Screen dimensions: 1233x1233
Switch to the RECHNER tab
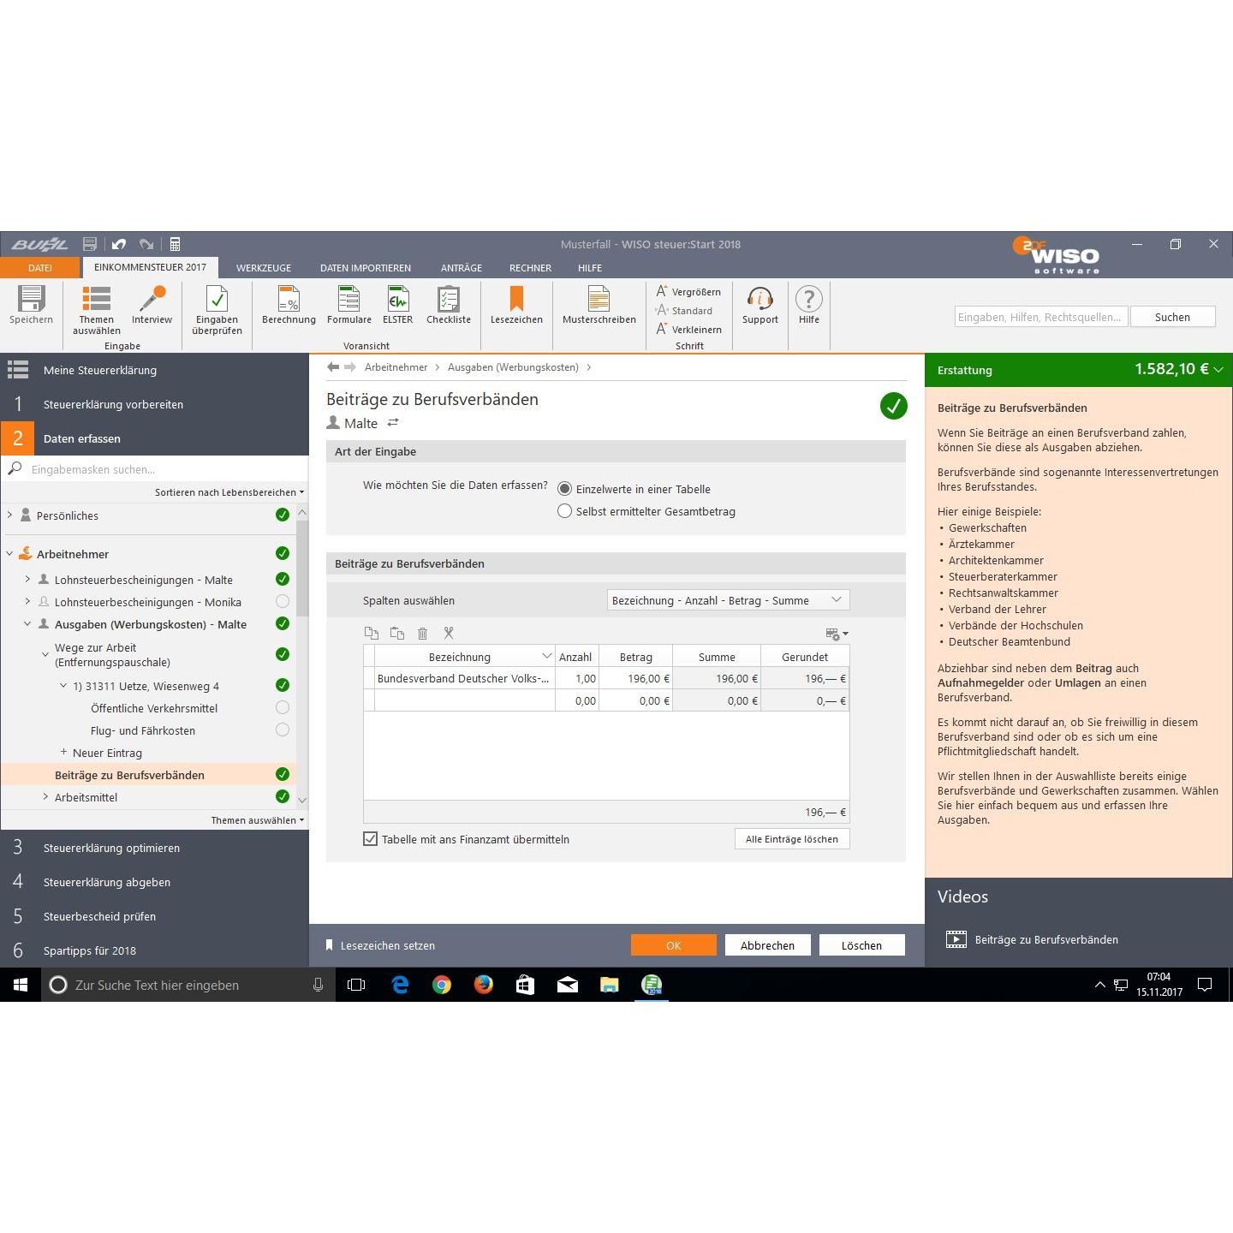(531, 268)
